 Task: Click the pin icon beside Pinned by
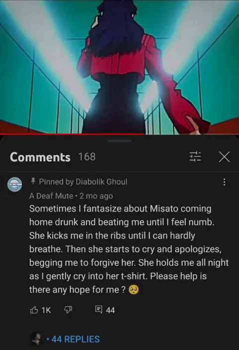33,181
